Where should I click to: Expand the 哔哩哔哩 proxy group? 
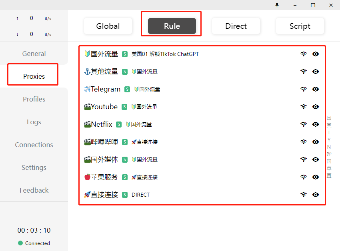tap(202, 142)
